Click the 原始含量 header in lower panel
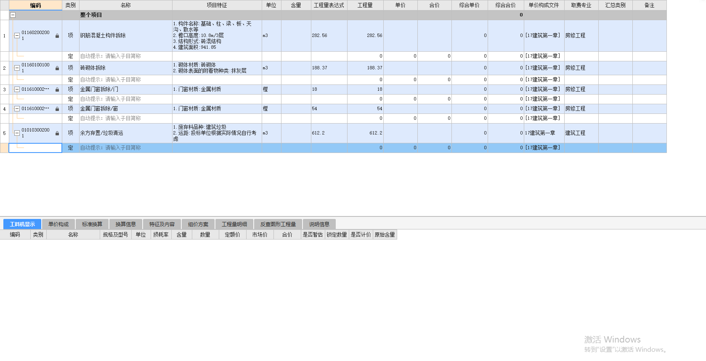The width and height of the screenshot is (706, 361). pos(385,235)
